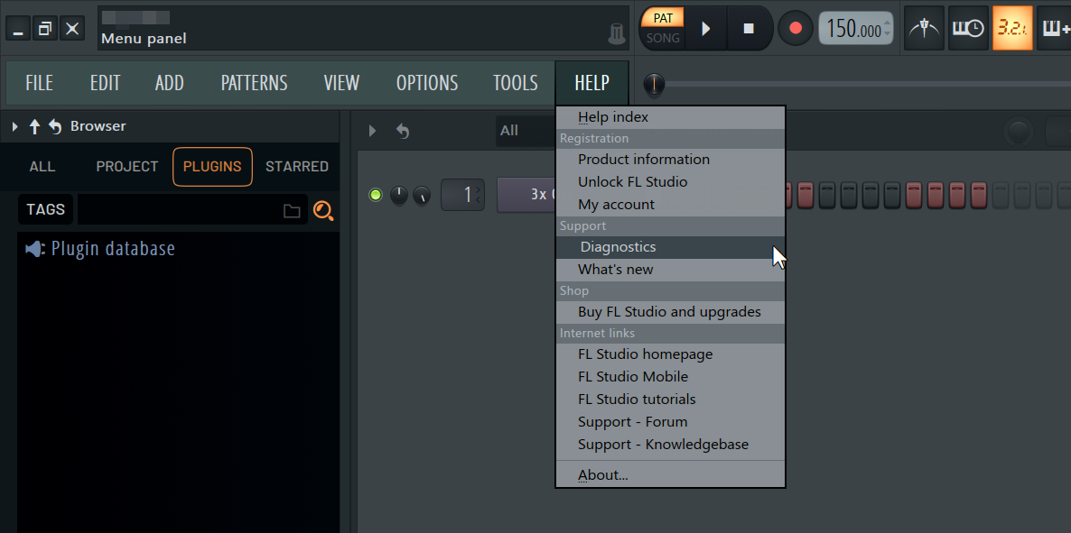The height and width of the screenshot is (533, 1071).
Task: Click the main pitch slider knob
Action: [654, 85]
